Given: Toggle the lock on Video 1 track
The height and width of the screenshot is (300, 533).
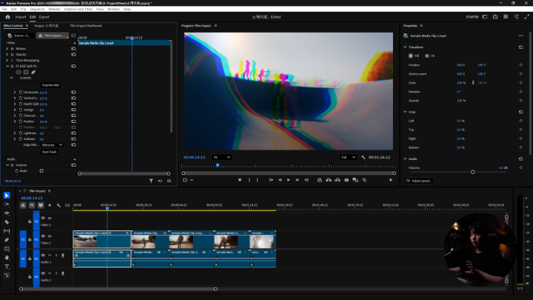Looking at the screenshot, I should (x=30, y=239).
